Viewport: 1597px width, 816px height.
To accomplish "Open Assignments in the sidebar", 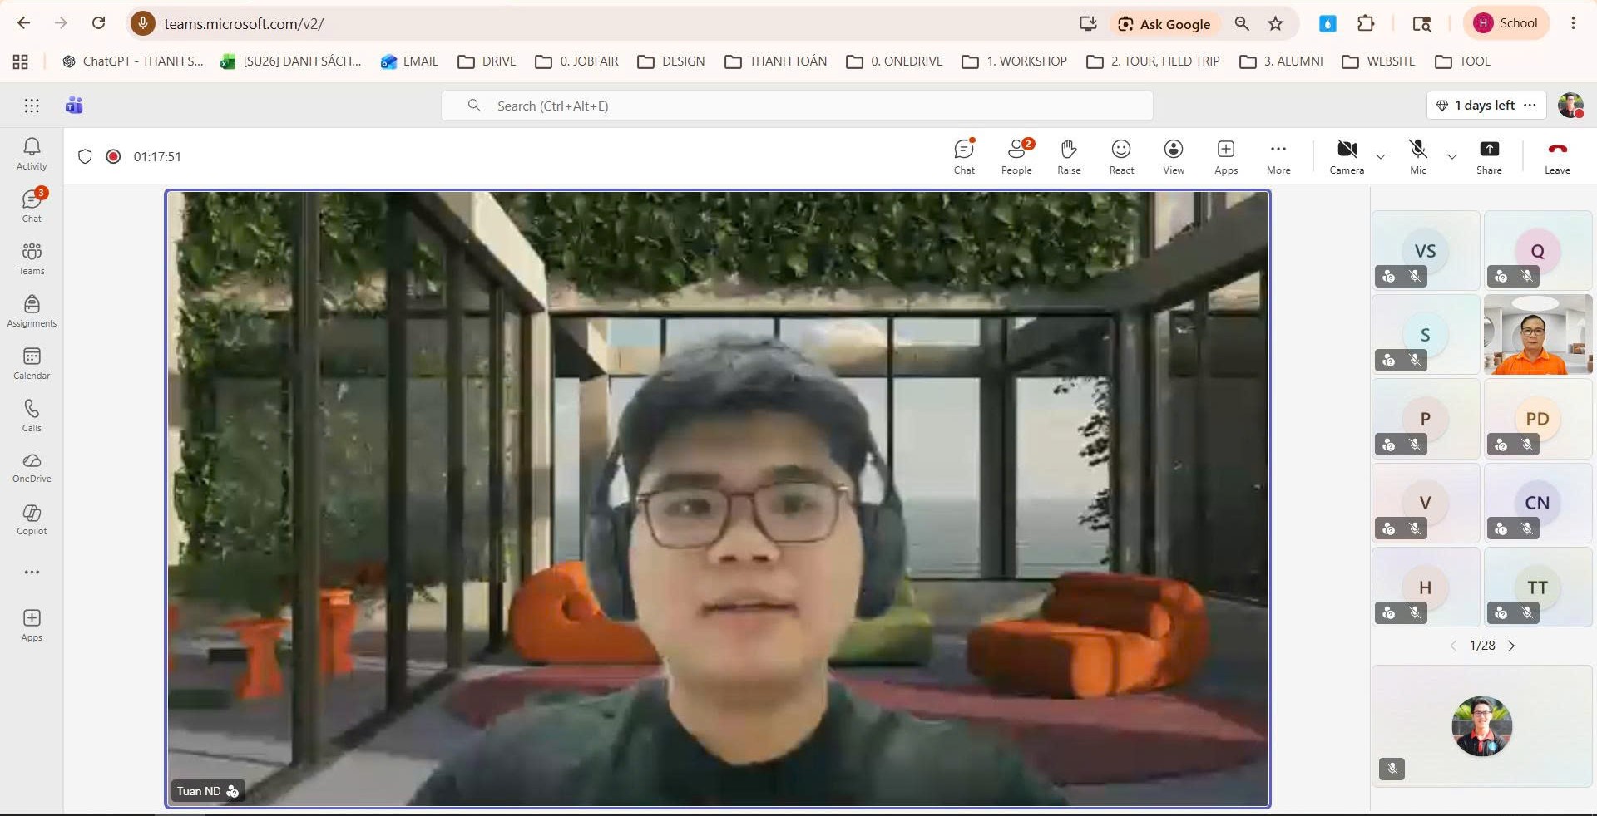I will pos(32,311).
